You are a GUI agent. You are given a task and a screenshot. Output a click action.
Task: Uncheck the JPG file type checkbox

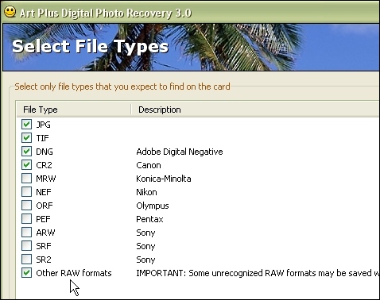26,125
